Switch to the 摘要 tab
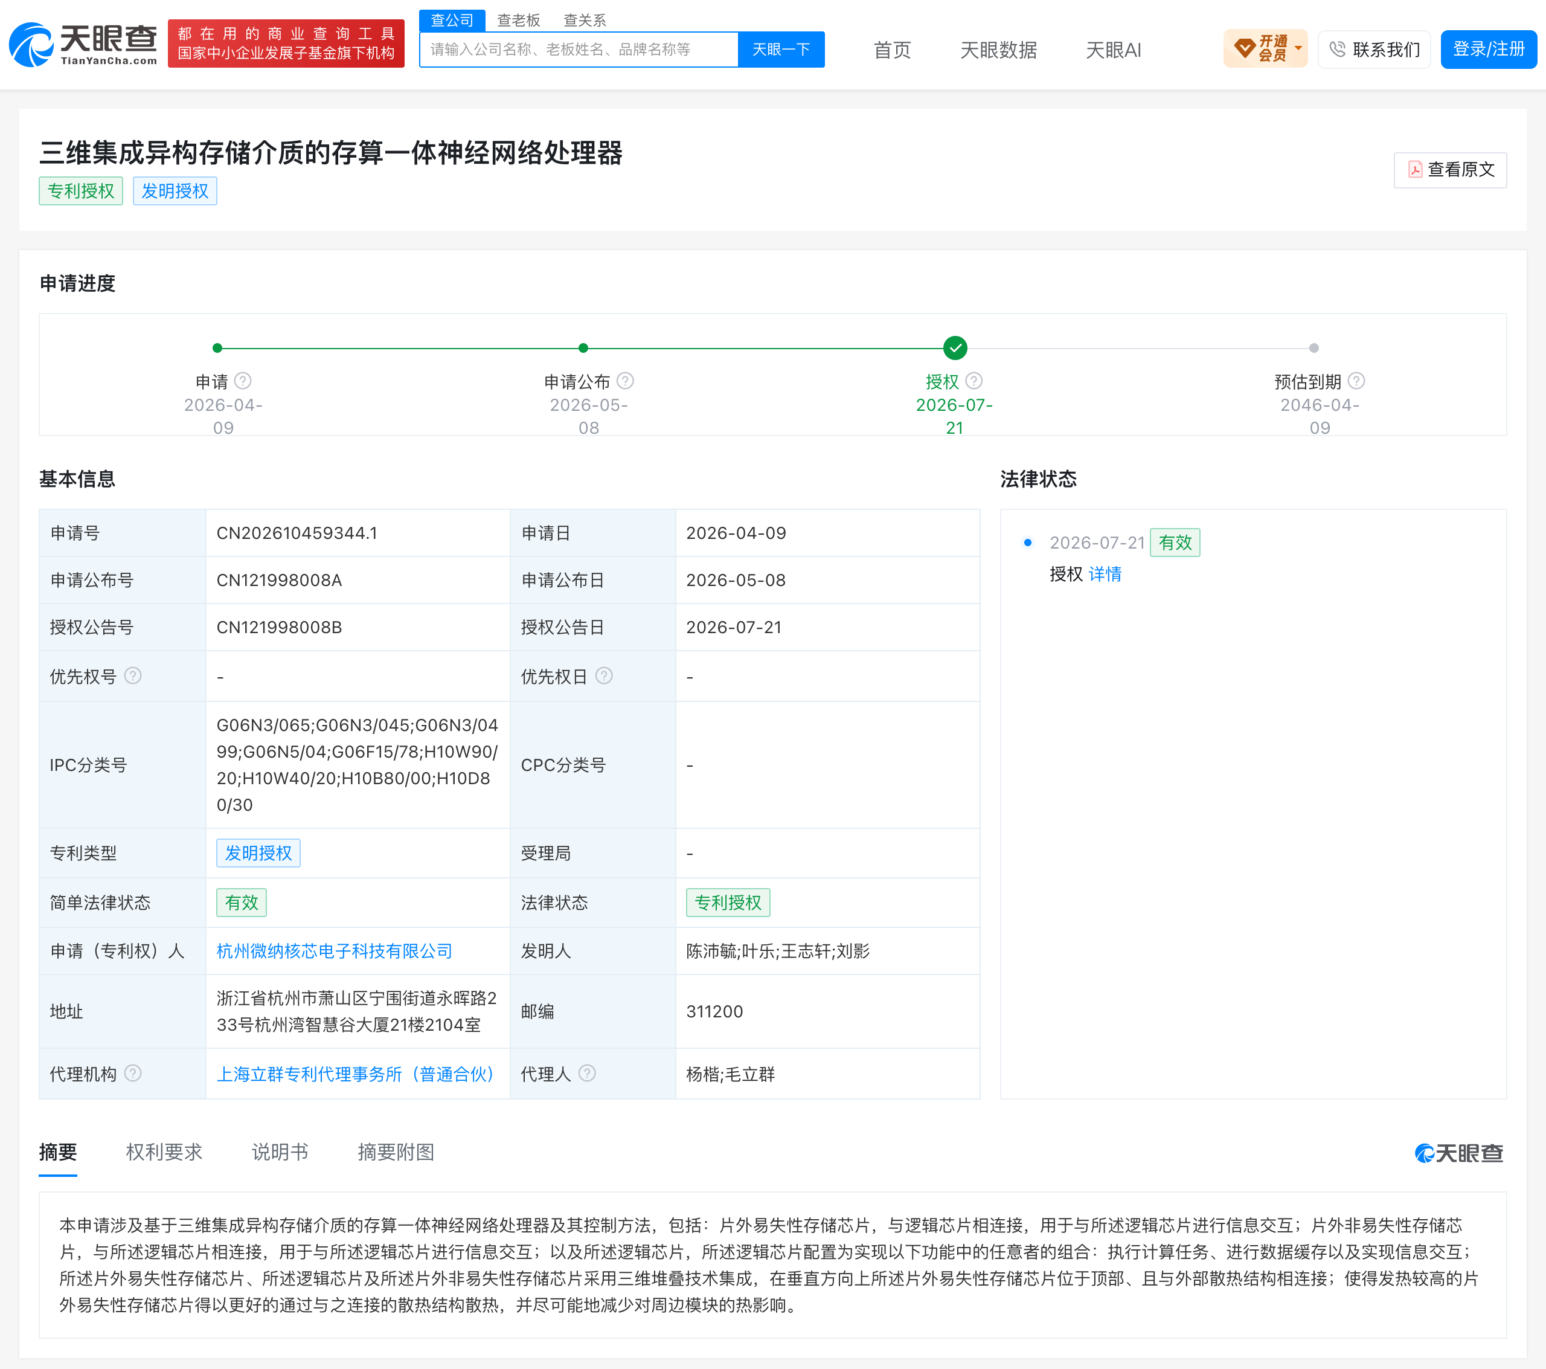 [58, 1153]
